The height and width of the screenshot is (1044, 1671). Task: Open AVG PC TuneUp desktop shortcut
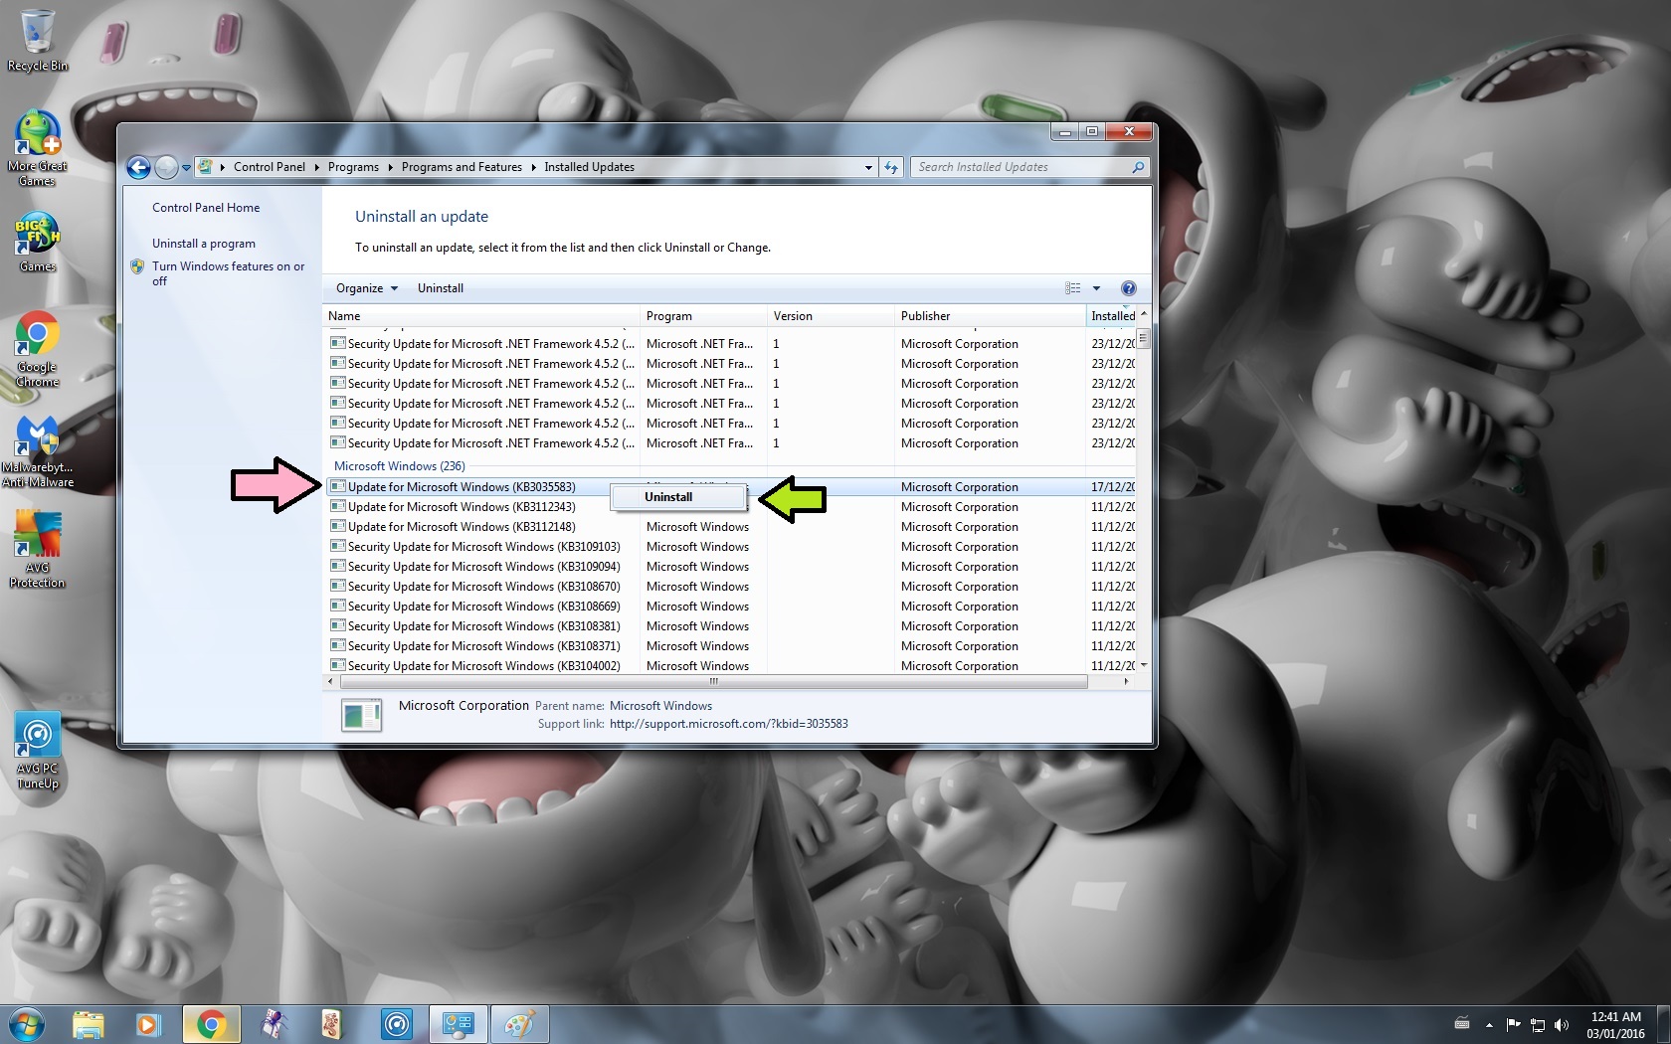coord(37,752)
